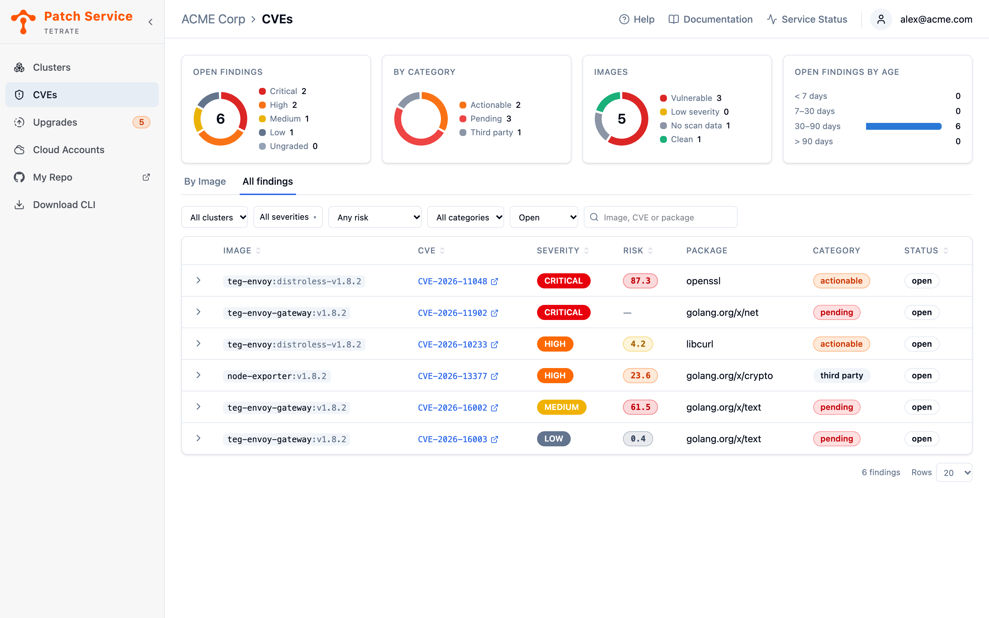Open the All severities filter

click(288, 217)
